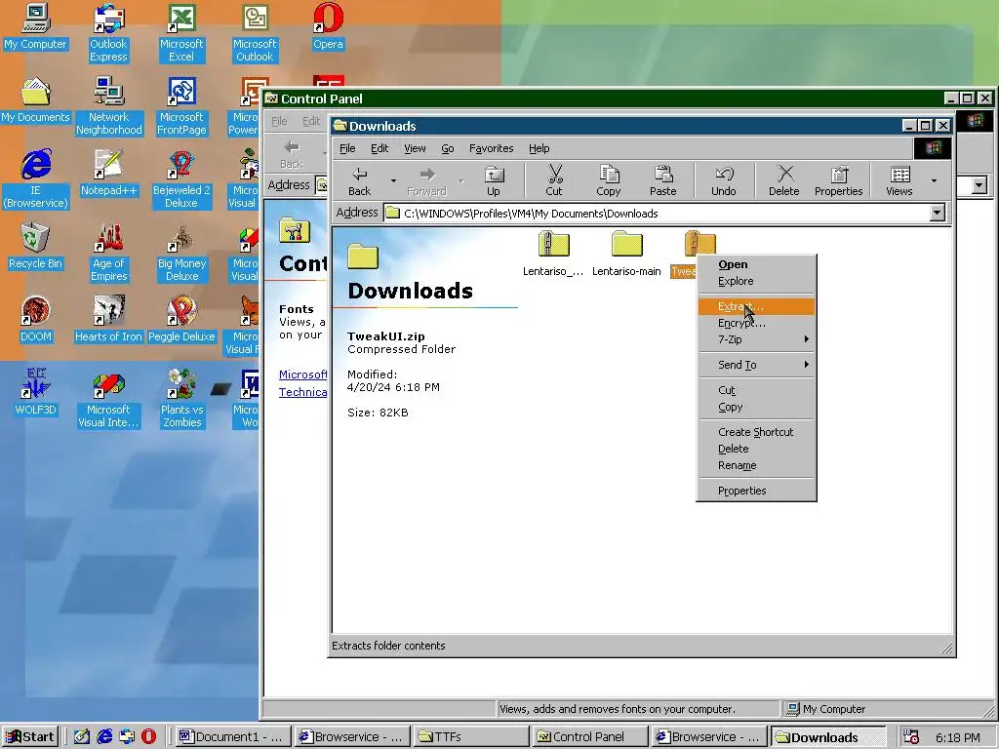Open My Computer desktop icon
Image resolution: width=999 pixels, height=749 pixels.
click(35, 26)
